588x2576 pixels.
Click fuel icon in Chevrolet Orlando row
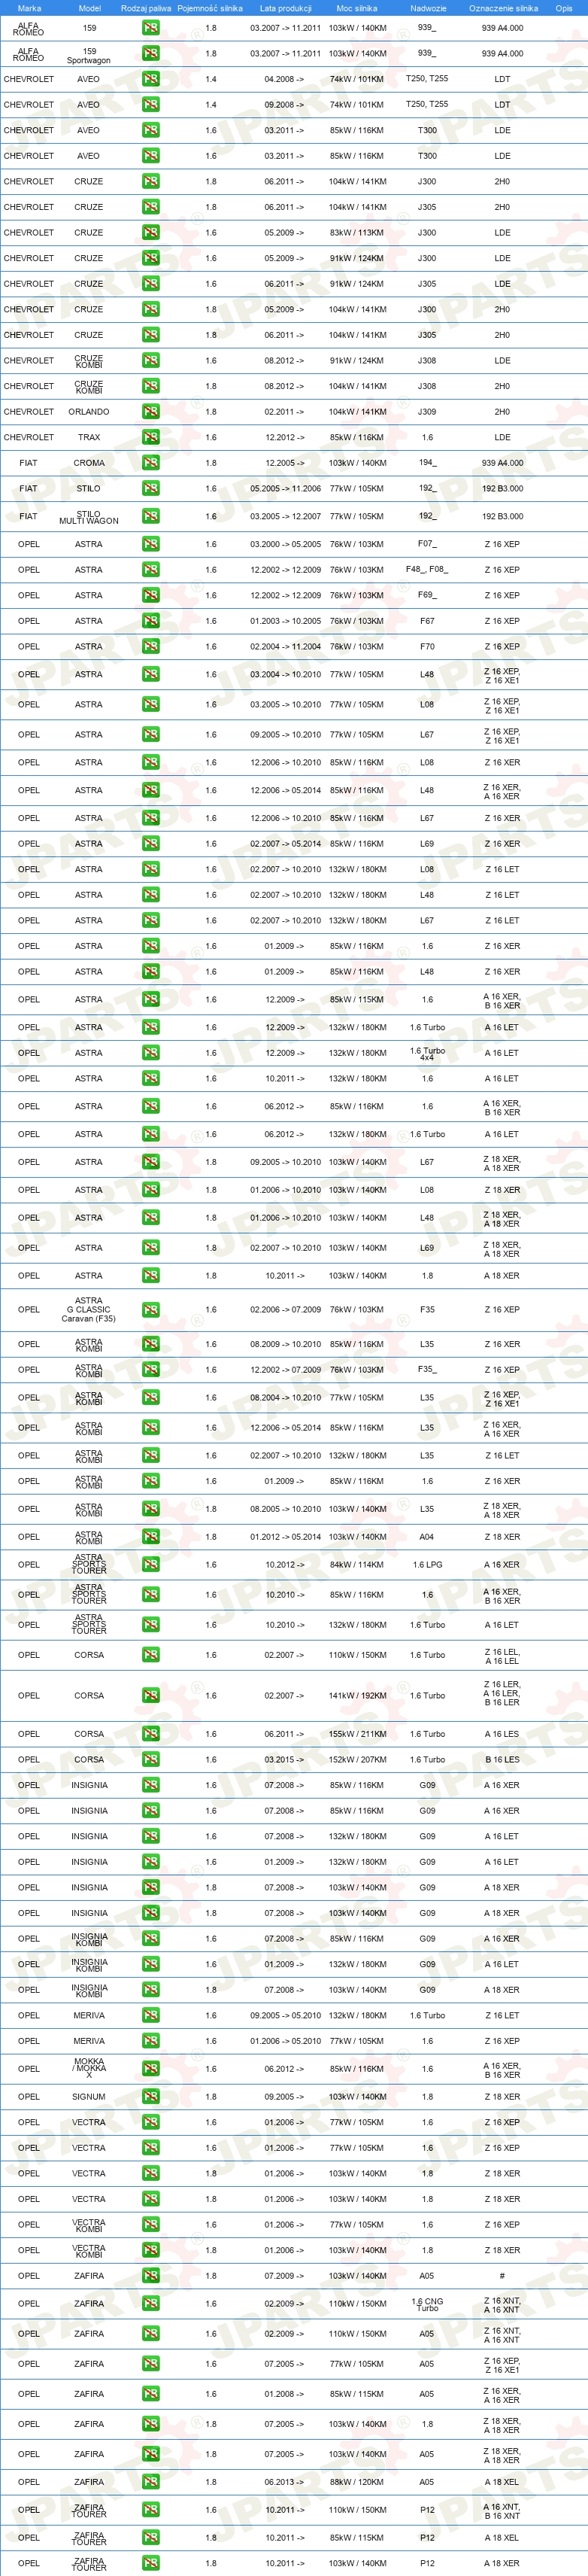click(x=150, y=411)
